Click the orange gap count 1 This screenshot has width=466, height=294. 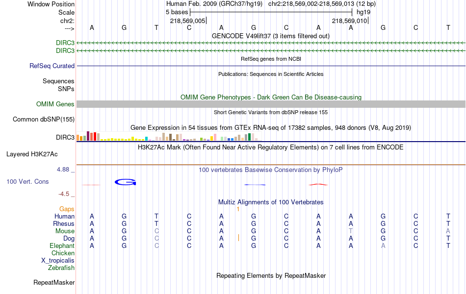[x=238, y=209]
